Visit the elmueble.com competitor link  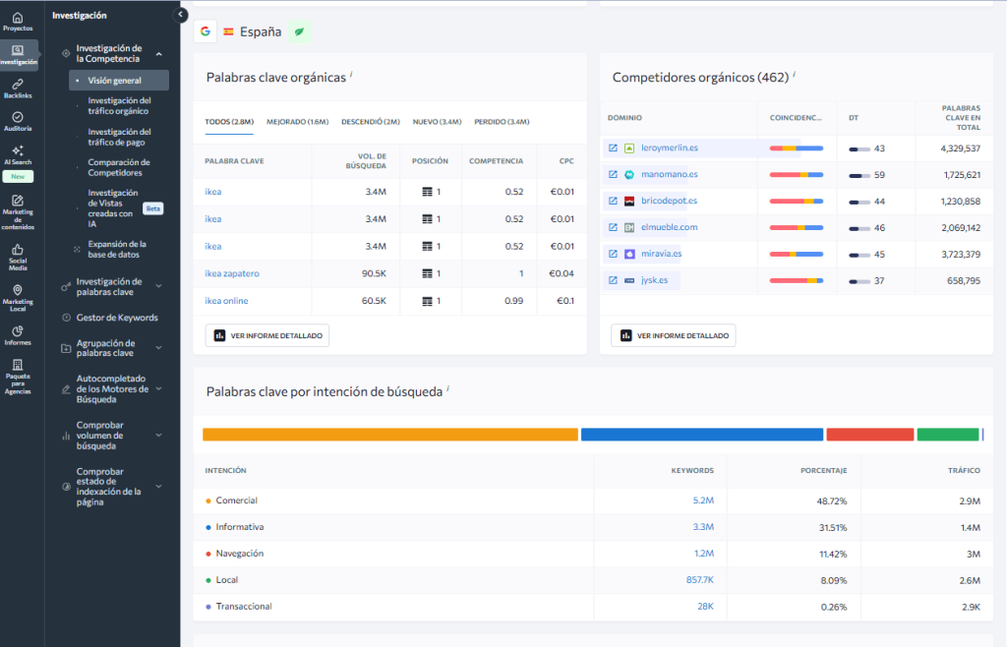click(669, 227)
